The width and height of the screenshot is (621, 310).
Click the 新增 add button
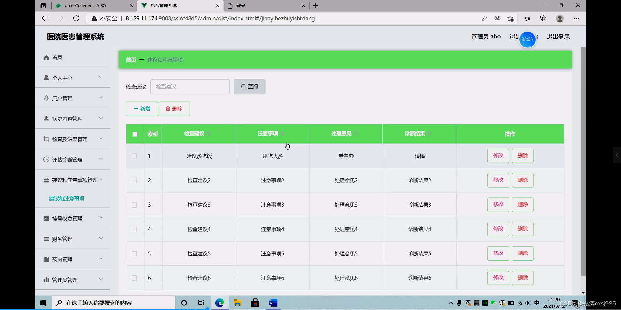pos(141,109)
